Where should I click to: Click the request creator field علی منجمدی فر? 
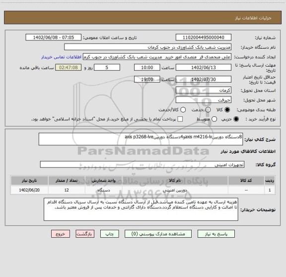(157, 57)
